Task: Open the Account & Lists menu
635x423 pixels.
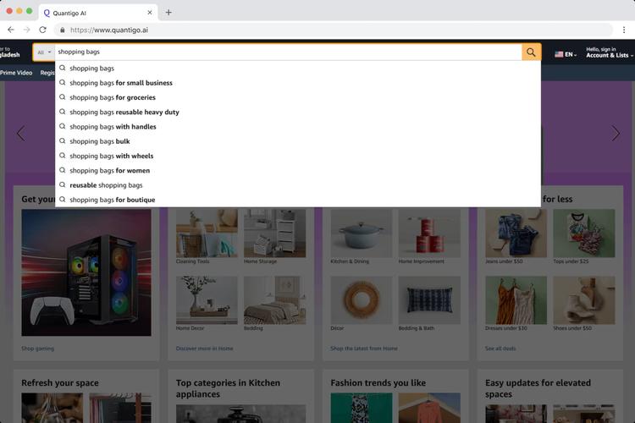Action: (609, 52)
